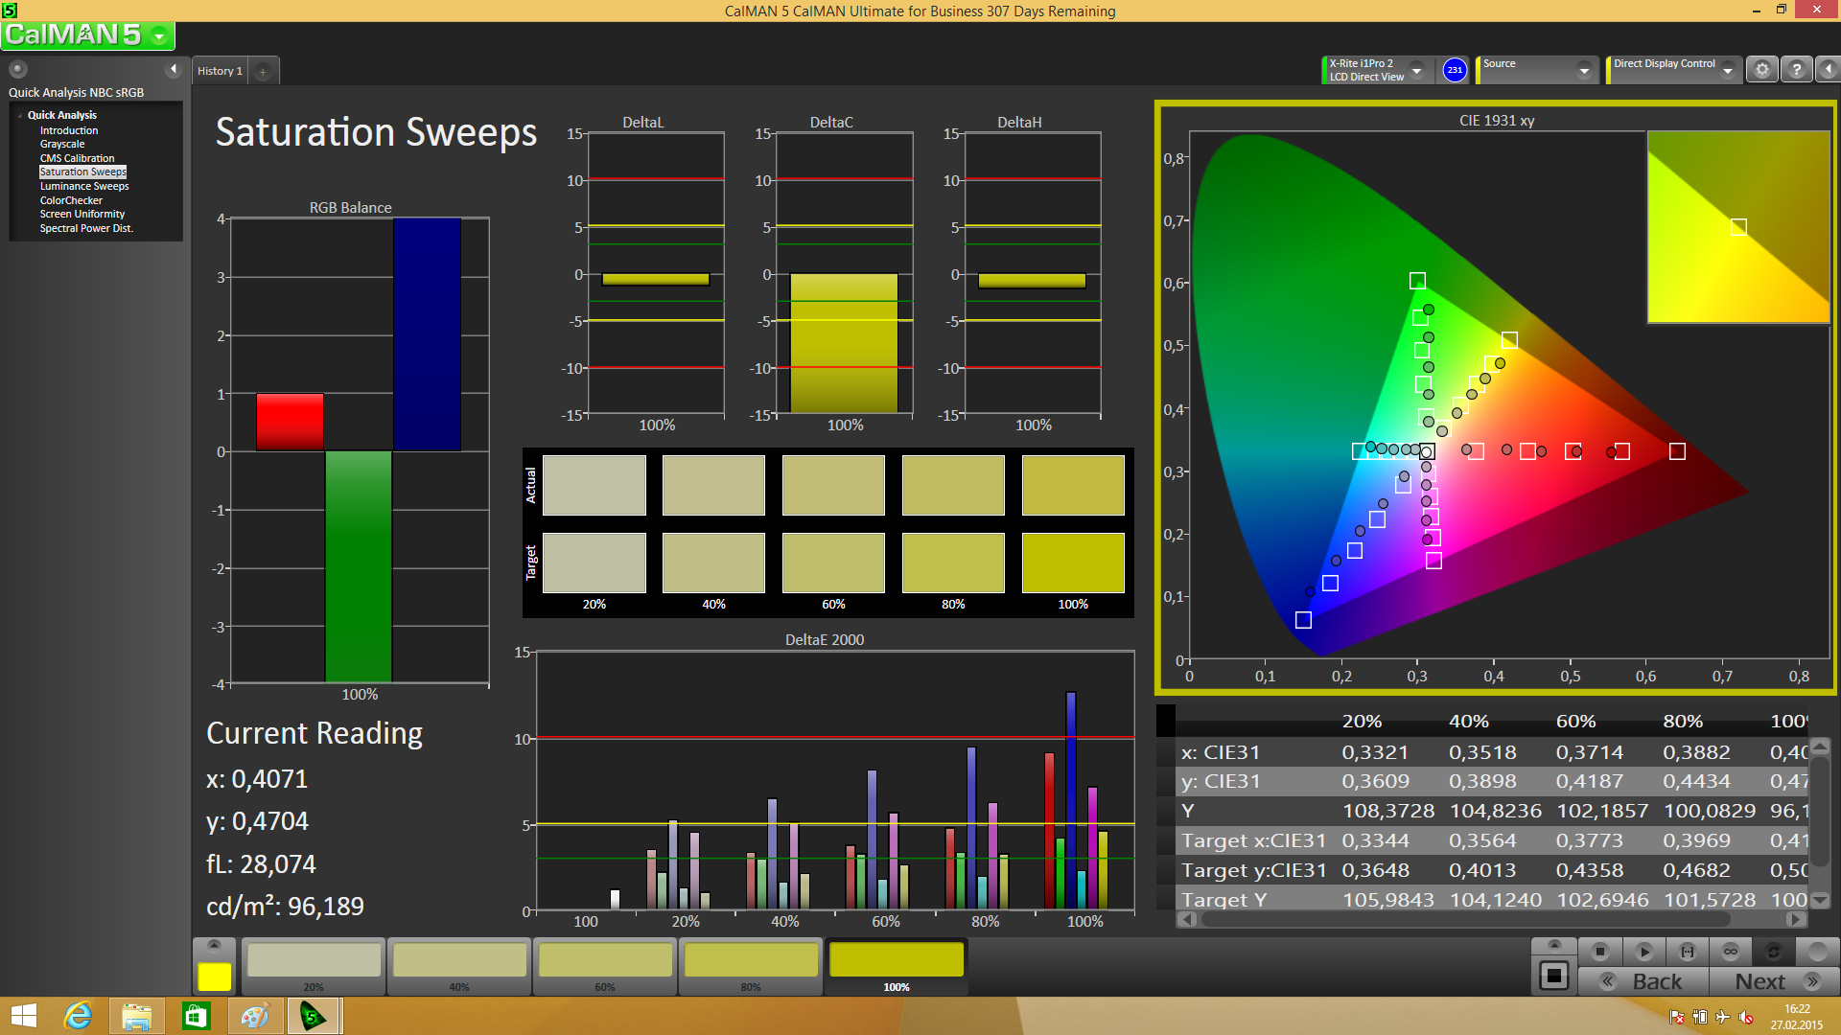Expand the X-Rite i1Pro 2 meter dropdown
Viewport: 1841px width, 1035px height.
click(x=1416, y=70)
